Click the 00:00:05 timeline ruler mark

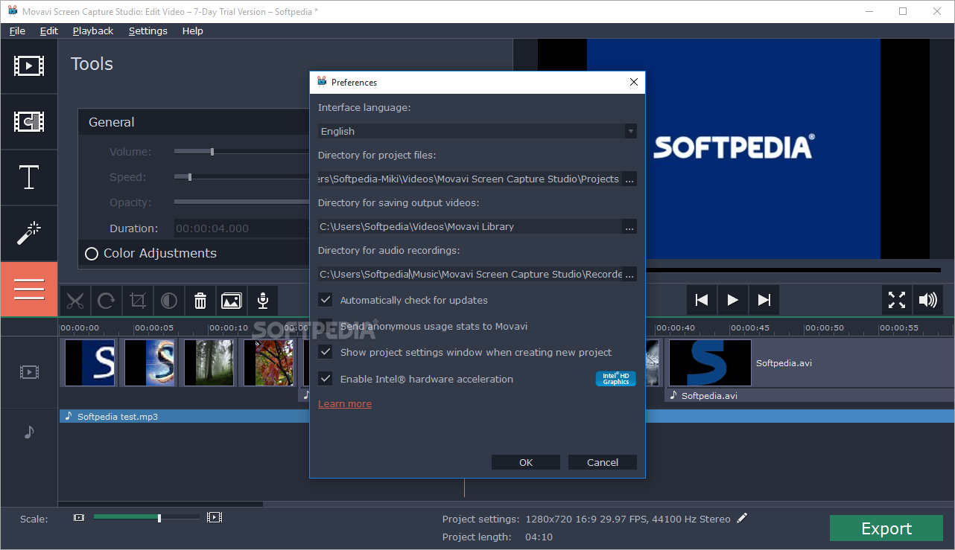pyautogui.click(x=154, y=327)
